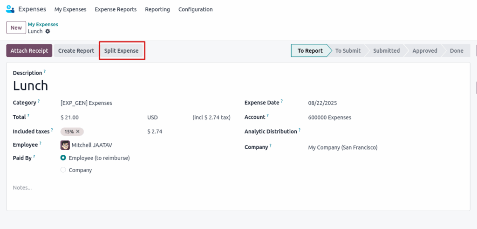
Task: Select Company as the payer
Action: pyautogui.click(x=63, y=170)
